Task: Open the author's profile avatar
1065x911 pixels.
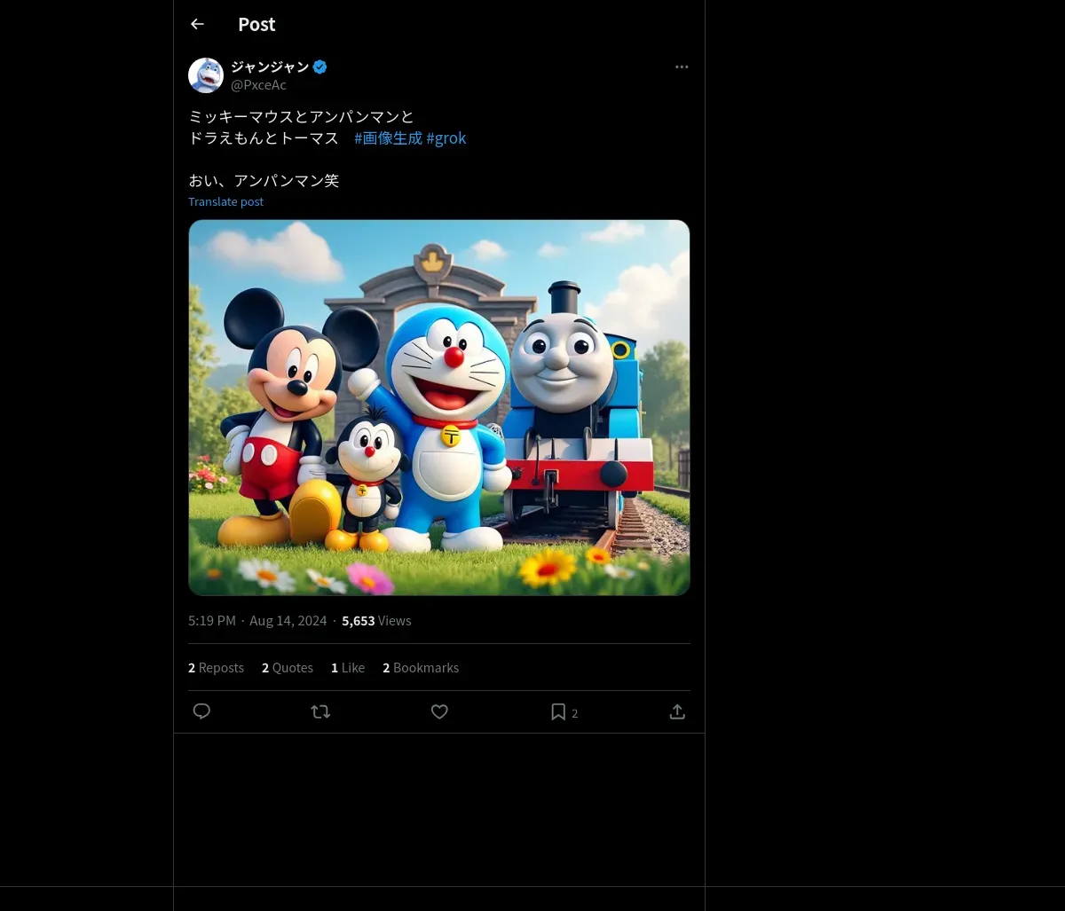Action: [206, 75]
